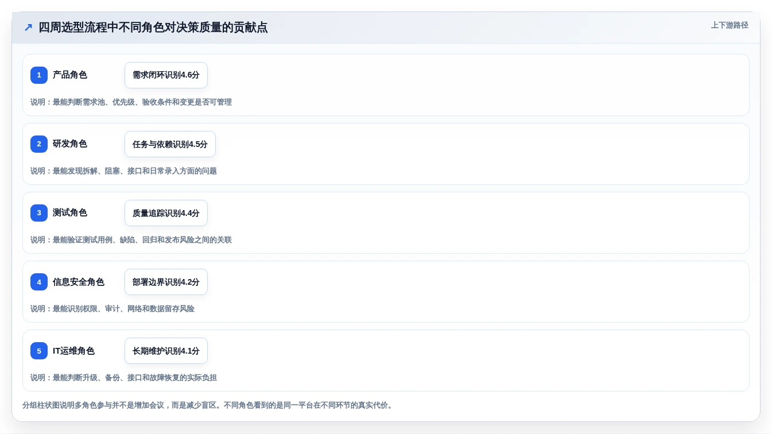Select the 部署边界识别4.2分 chip
The width and height of the screenshot is (772, 434).
pos(166,282)
